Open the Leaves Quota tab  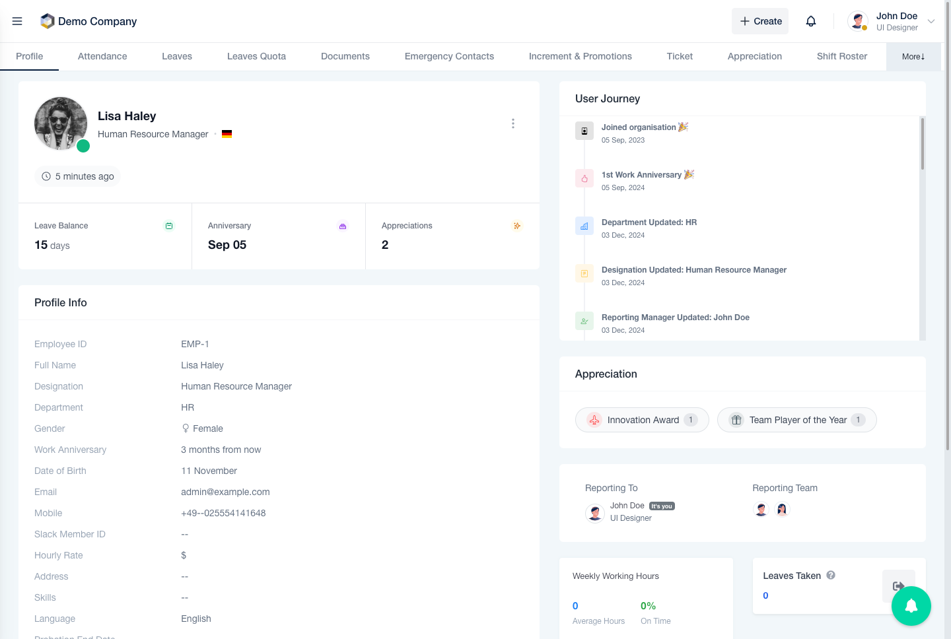click(256, 57)
